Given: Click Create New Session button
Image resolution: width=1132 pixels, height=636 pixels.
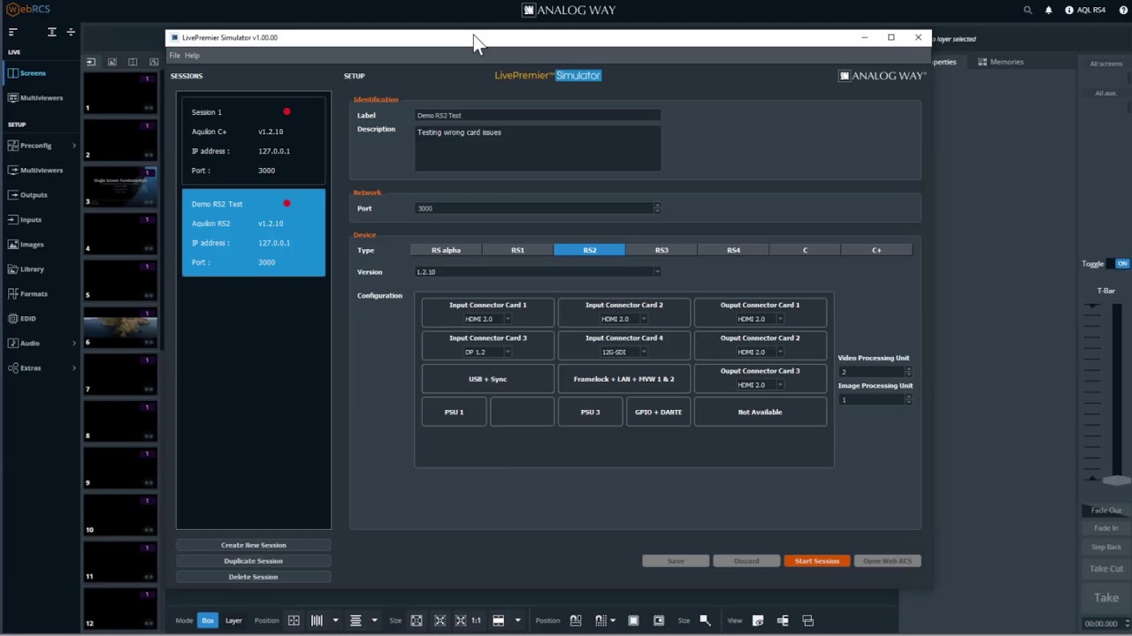Looking at the screenshot, I should [254, 545].
